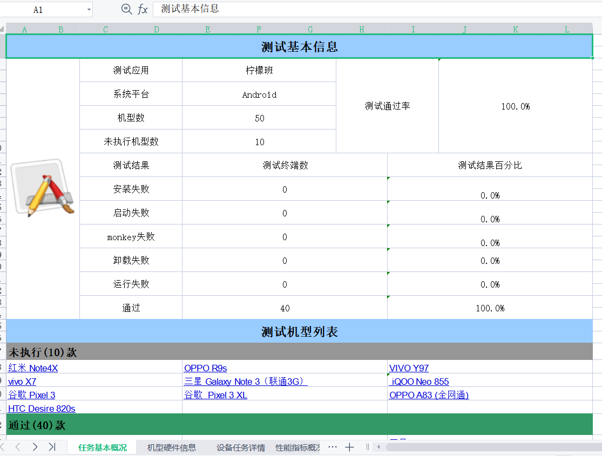This screenshot has width=602, height=456.
Task: Expand hidden sheet tabs via the ellipsis
Action: click(x=332, y=447)
